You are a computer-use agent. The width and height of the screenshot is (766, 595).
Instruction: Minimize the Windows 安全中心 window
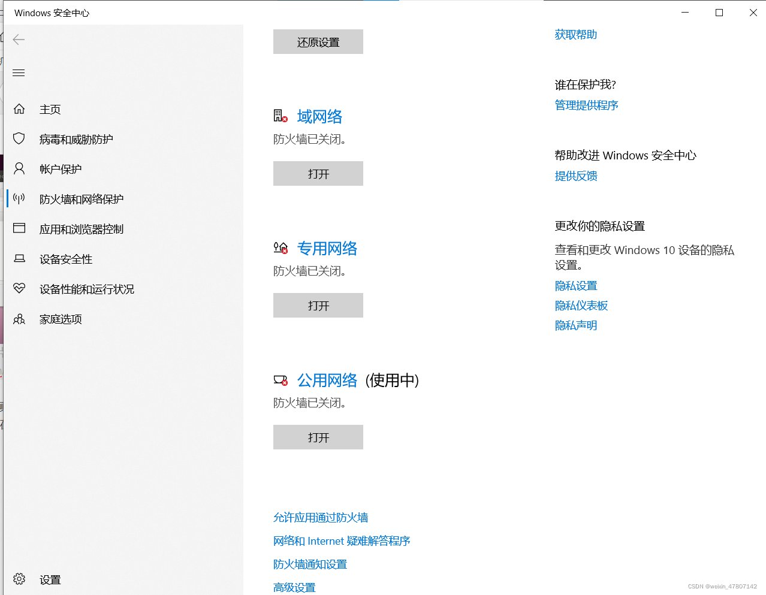coord(685,12)
